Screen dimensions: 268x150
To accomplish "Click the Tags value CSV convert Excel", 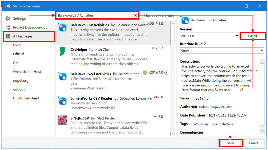I will coord(212,124).
